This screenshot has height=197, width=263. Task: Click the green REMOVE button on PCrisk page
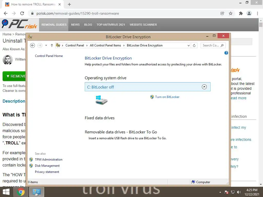pos(14,76)
